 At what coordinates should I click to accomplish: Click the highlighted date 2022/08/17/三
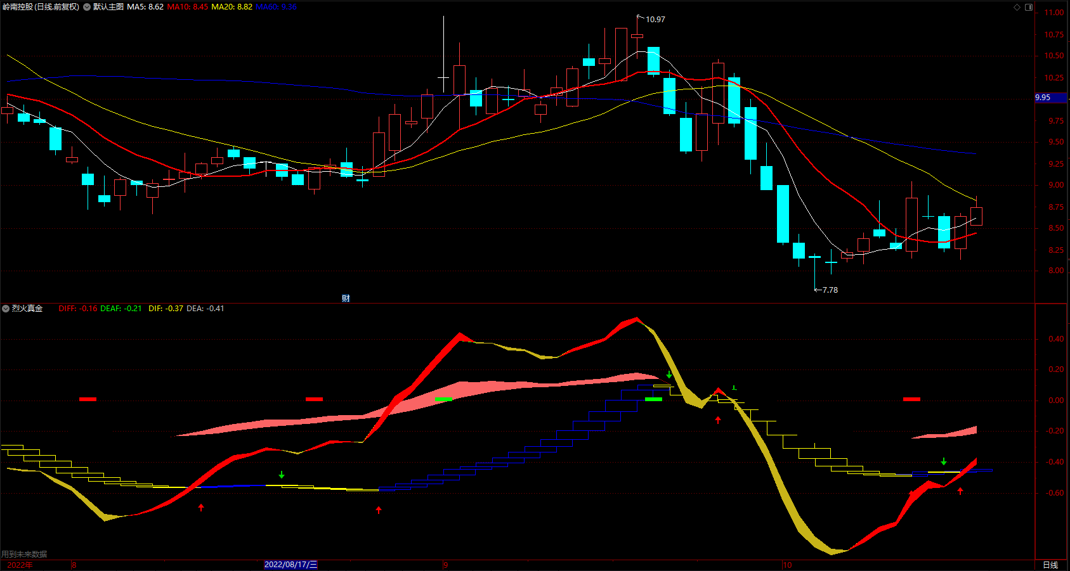[290, 565]
